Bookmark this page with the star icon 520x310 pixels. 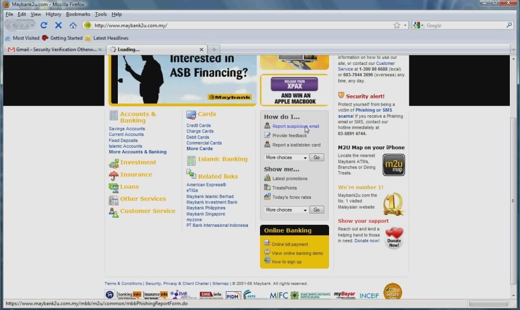coord(397,25)
